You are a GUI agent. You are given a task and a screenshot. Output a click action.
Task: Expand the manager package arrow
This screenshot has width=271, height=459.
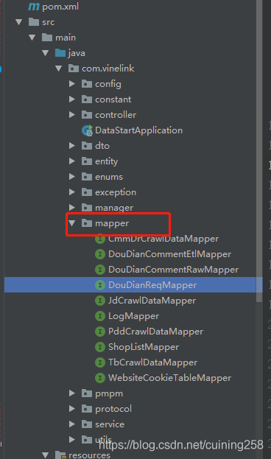72,208
